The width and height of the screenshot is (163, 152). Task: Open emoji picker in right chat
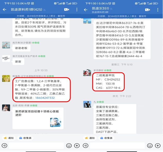[150, 146]
